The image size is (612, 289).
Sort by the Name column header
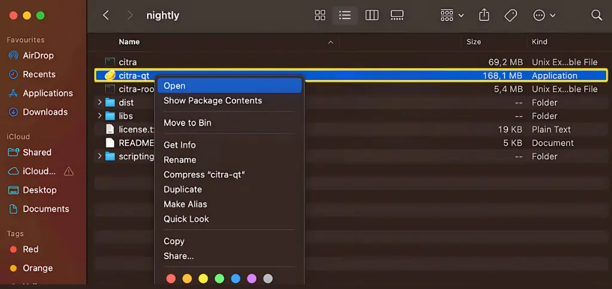click(x=130, y=42)
